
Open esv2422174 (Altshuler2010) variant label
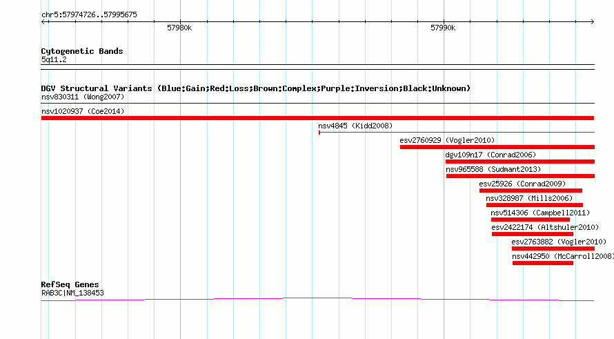coord(545,227)
